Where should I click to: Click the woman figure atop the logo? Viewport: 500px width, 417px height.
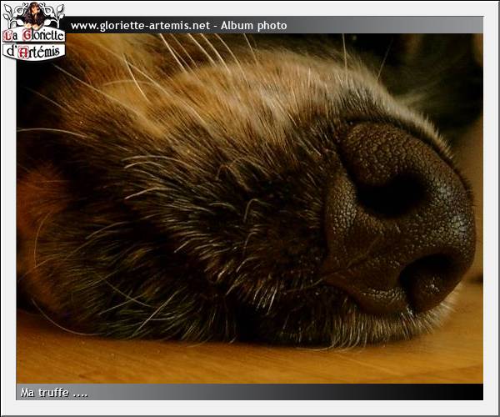[33, 14]
